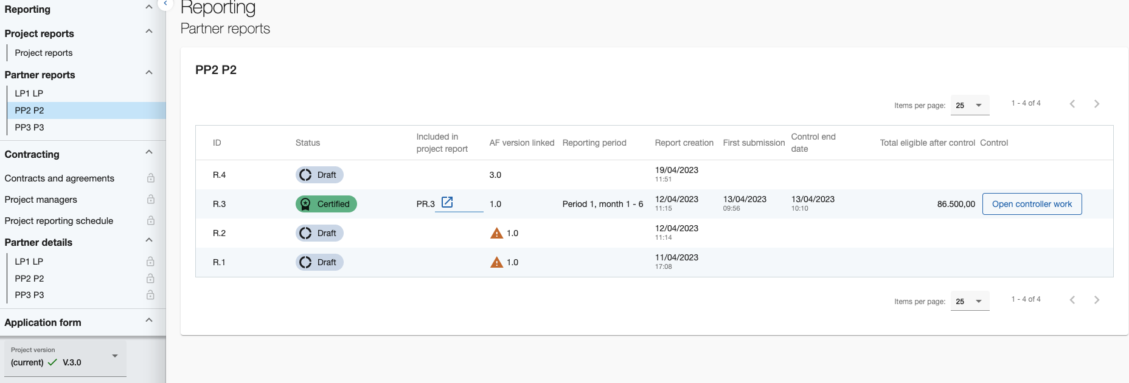Go to next page using top paginator arrow
1129x383 pixels.
1096,104
